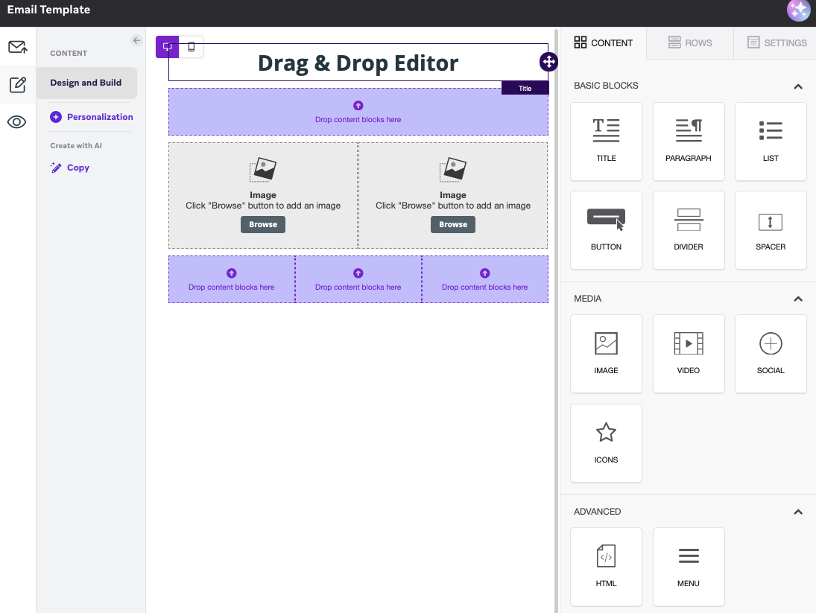Open the AI Copy tool
This screenshot has height=613, width=816.
70,168
